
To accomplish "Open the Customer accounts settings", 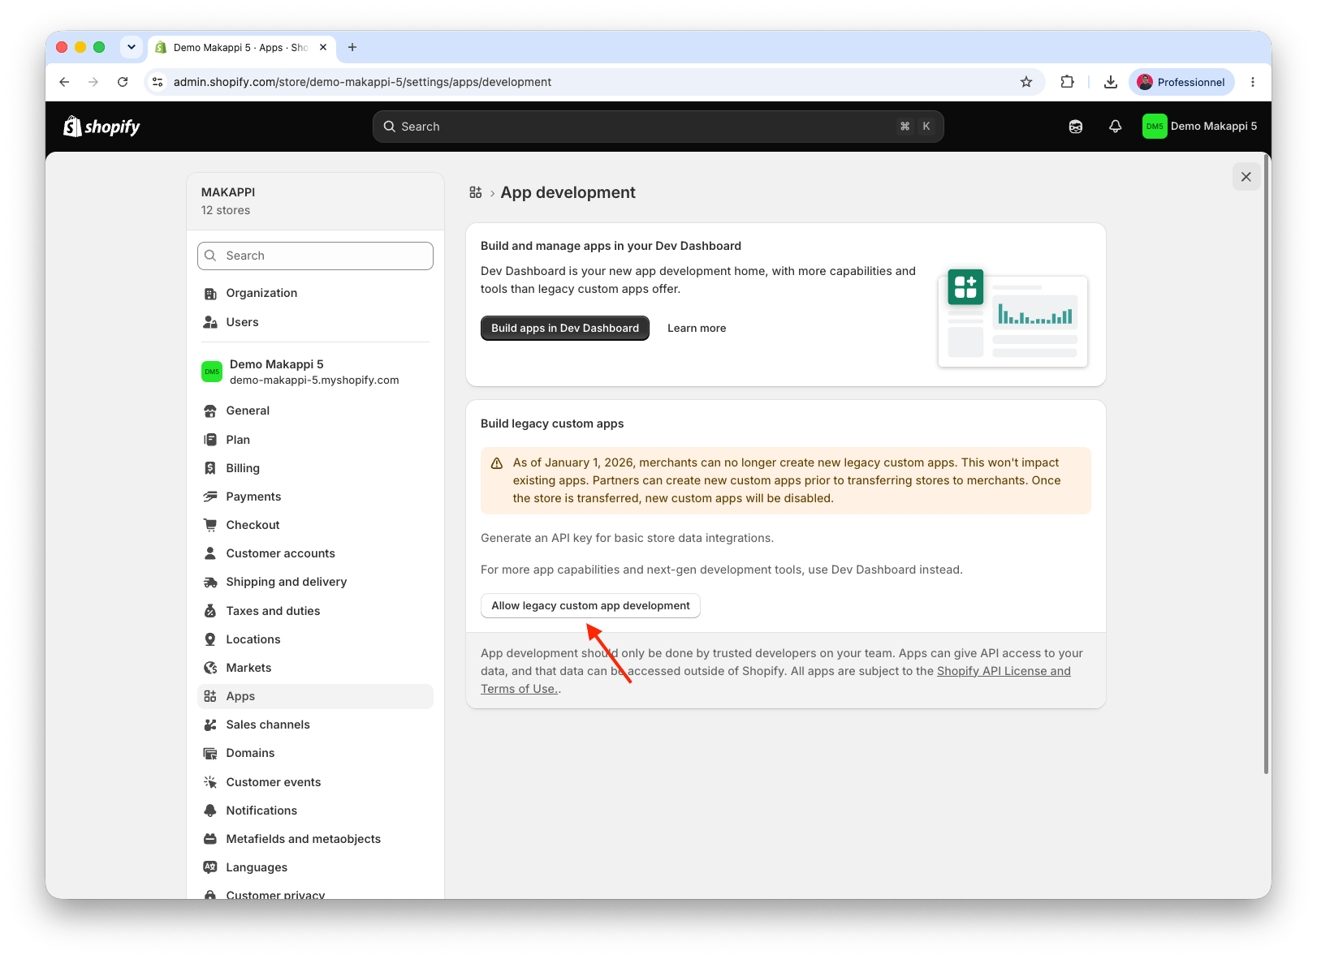I will 315,553.
